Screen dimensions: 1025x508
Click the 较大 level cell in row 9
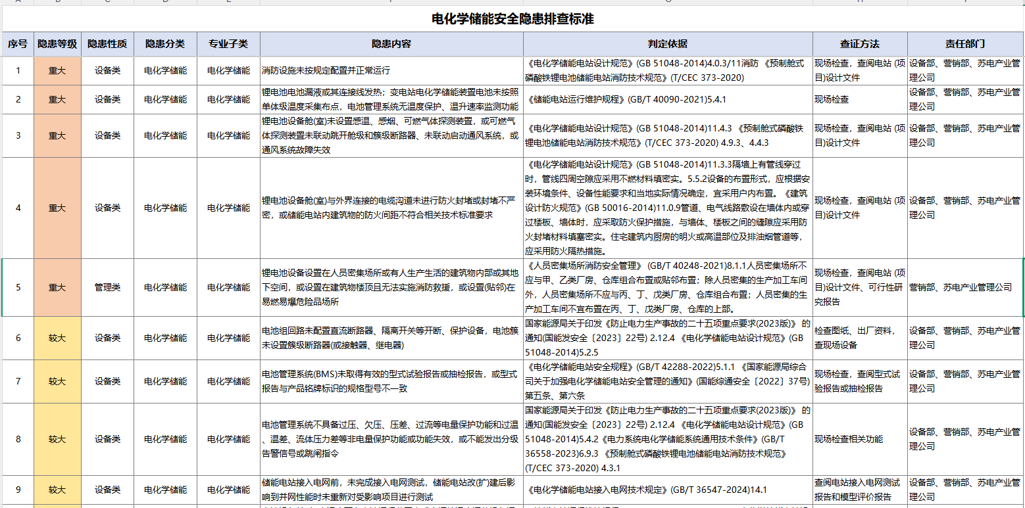[57, 490]
